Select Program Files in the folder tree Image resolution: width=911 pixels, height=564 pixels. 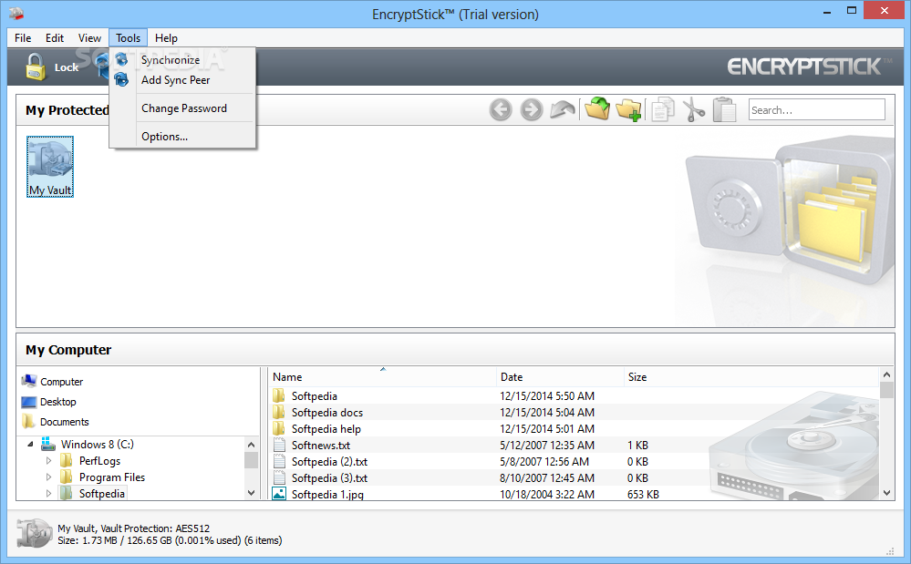[112, 477]
